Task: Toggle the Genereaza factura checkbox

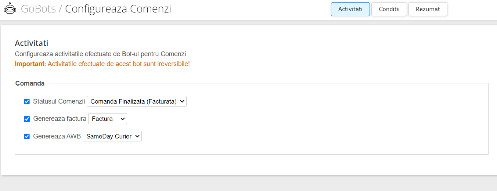Action: [27, 119]
